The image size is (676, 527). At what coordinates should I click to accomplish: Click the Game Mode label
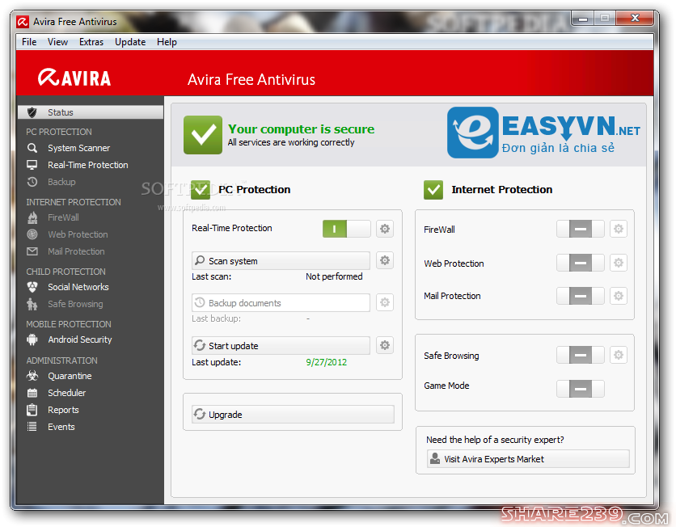(x=446, y=386)
